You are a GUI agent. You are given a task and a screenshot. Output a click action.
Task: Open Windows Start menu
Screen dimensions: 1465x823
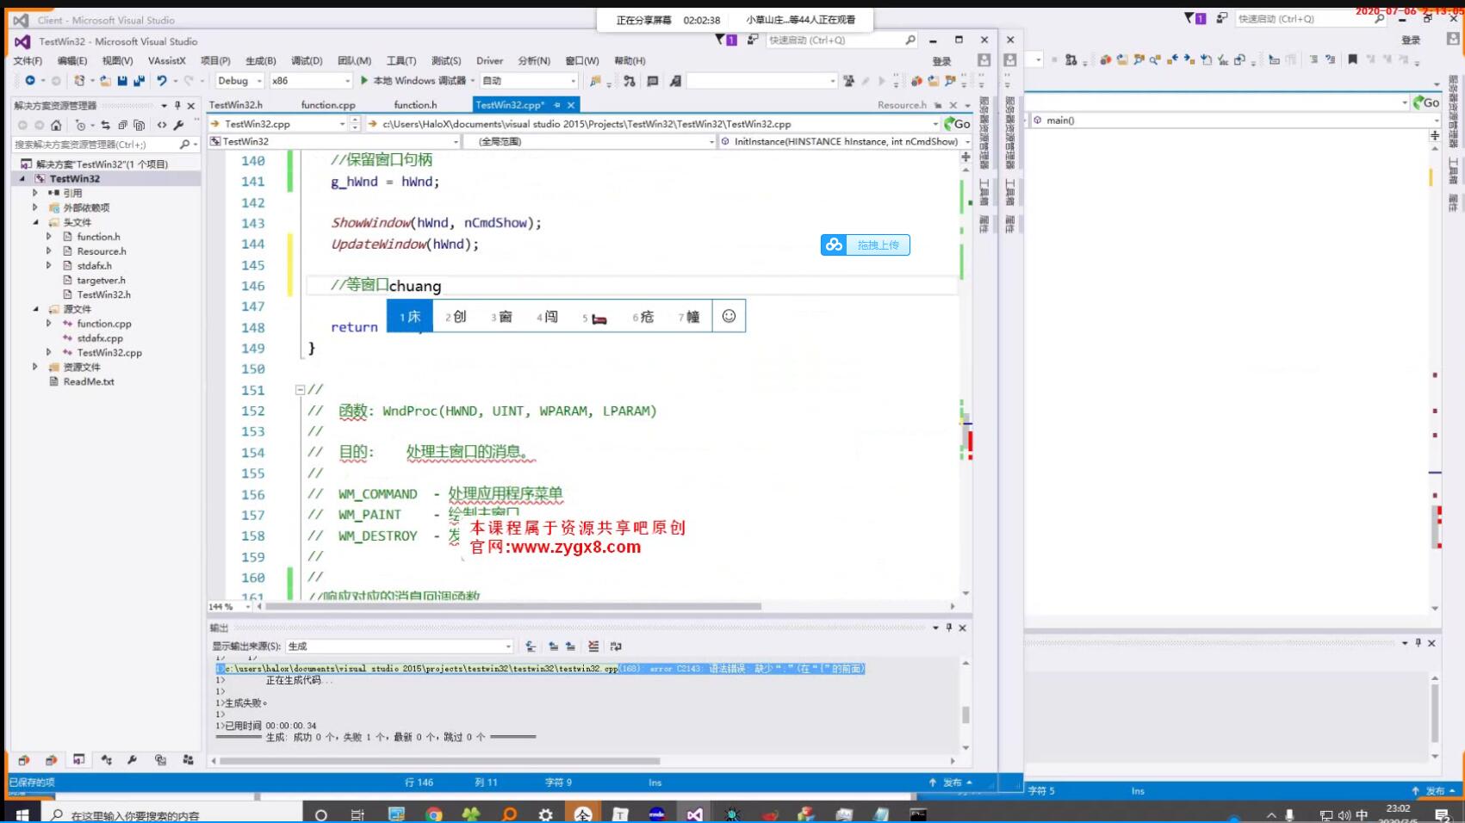coord(22,814)
